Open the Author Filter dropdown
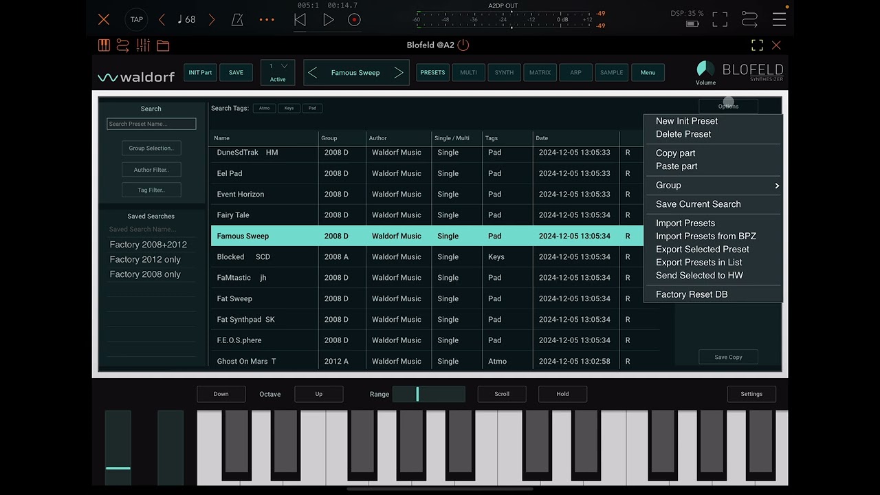880x495 pixels. [151, 169]
